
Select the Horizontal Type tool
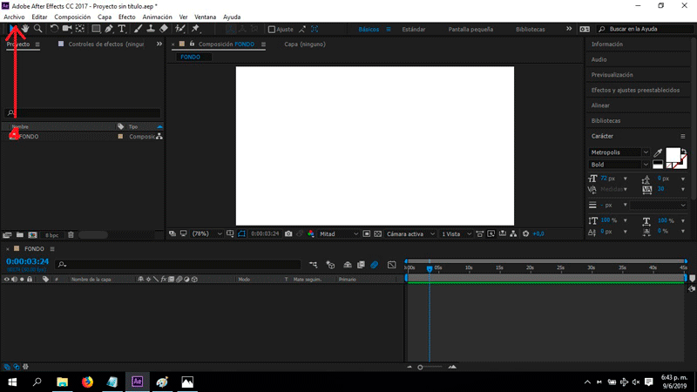point(123,29)
